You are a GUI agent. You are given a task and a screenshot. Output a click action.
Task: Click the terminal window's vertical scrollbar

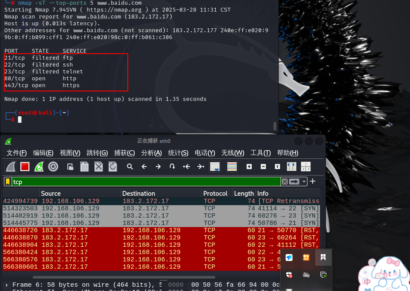click(x=275, y=126)
